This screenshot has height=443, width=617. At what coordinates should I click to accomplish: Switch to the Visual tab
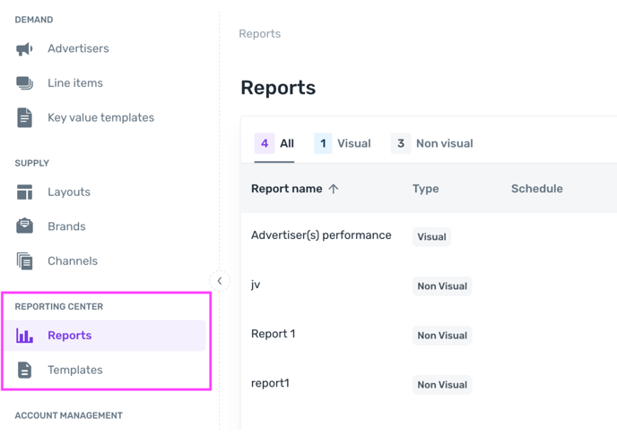pyautogui.click(x=343, y=143)
